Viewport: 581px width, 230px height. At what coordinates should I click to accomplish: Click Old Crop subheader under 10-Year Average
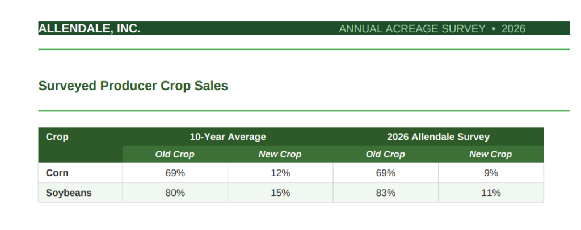pyautogui.click(x=175, y=154)
